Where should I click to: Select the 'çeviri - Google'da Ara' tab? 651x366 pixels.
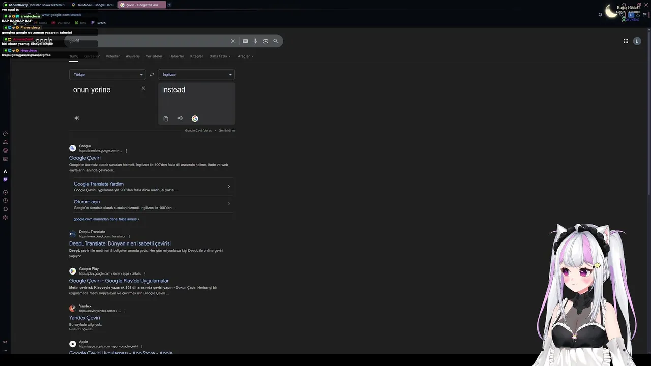(x=141, y=5)
